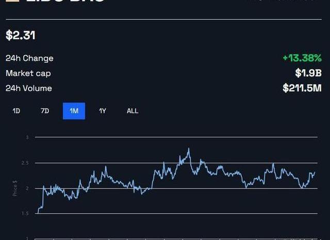330x240 pixels.
Task: Click the latest point at the chart's right end
Action: (x=314, y=172)
